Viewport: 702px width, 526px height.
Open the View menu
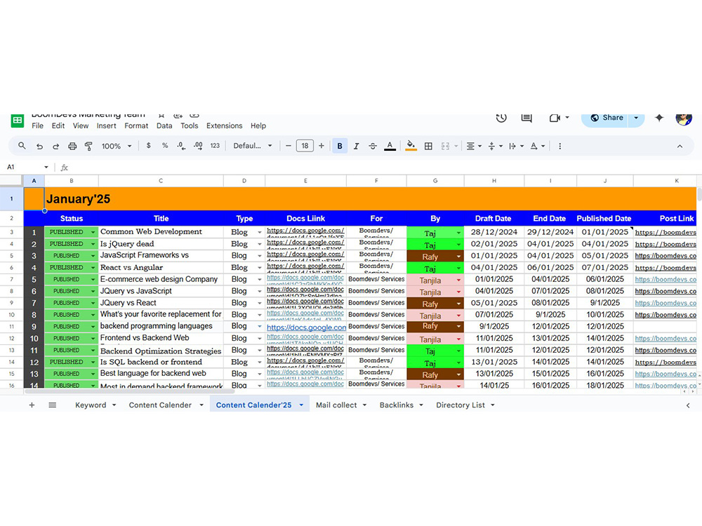tap(81, 126)
